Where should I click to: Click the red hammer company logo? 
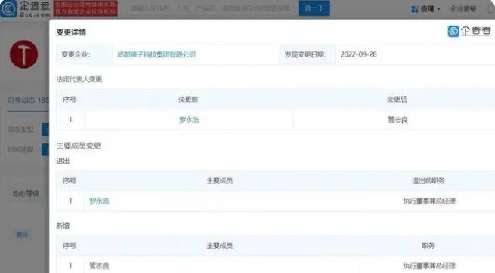[23, 54]
